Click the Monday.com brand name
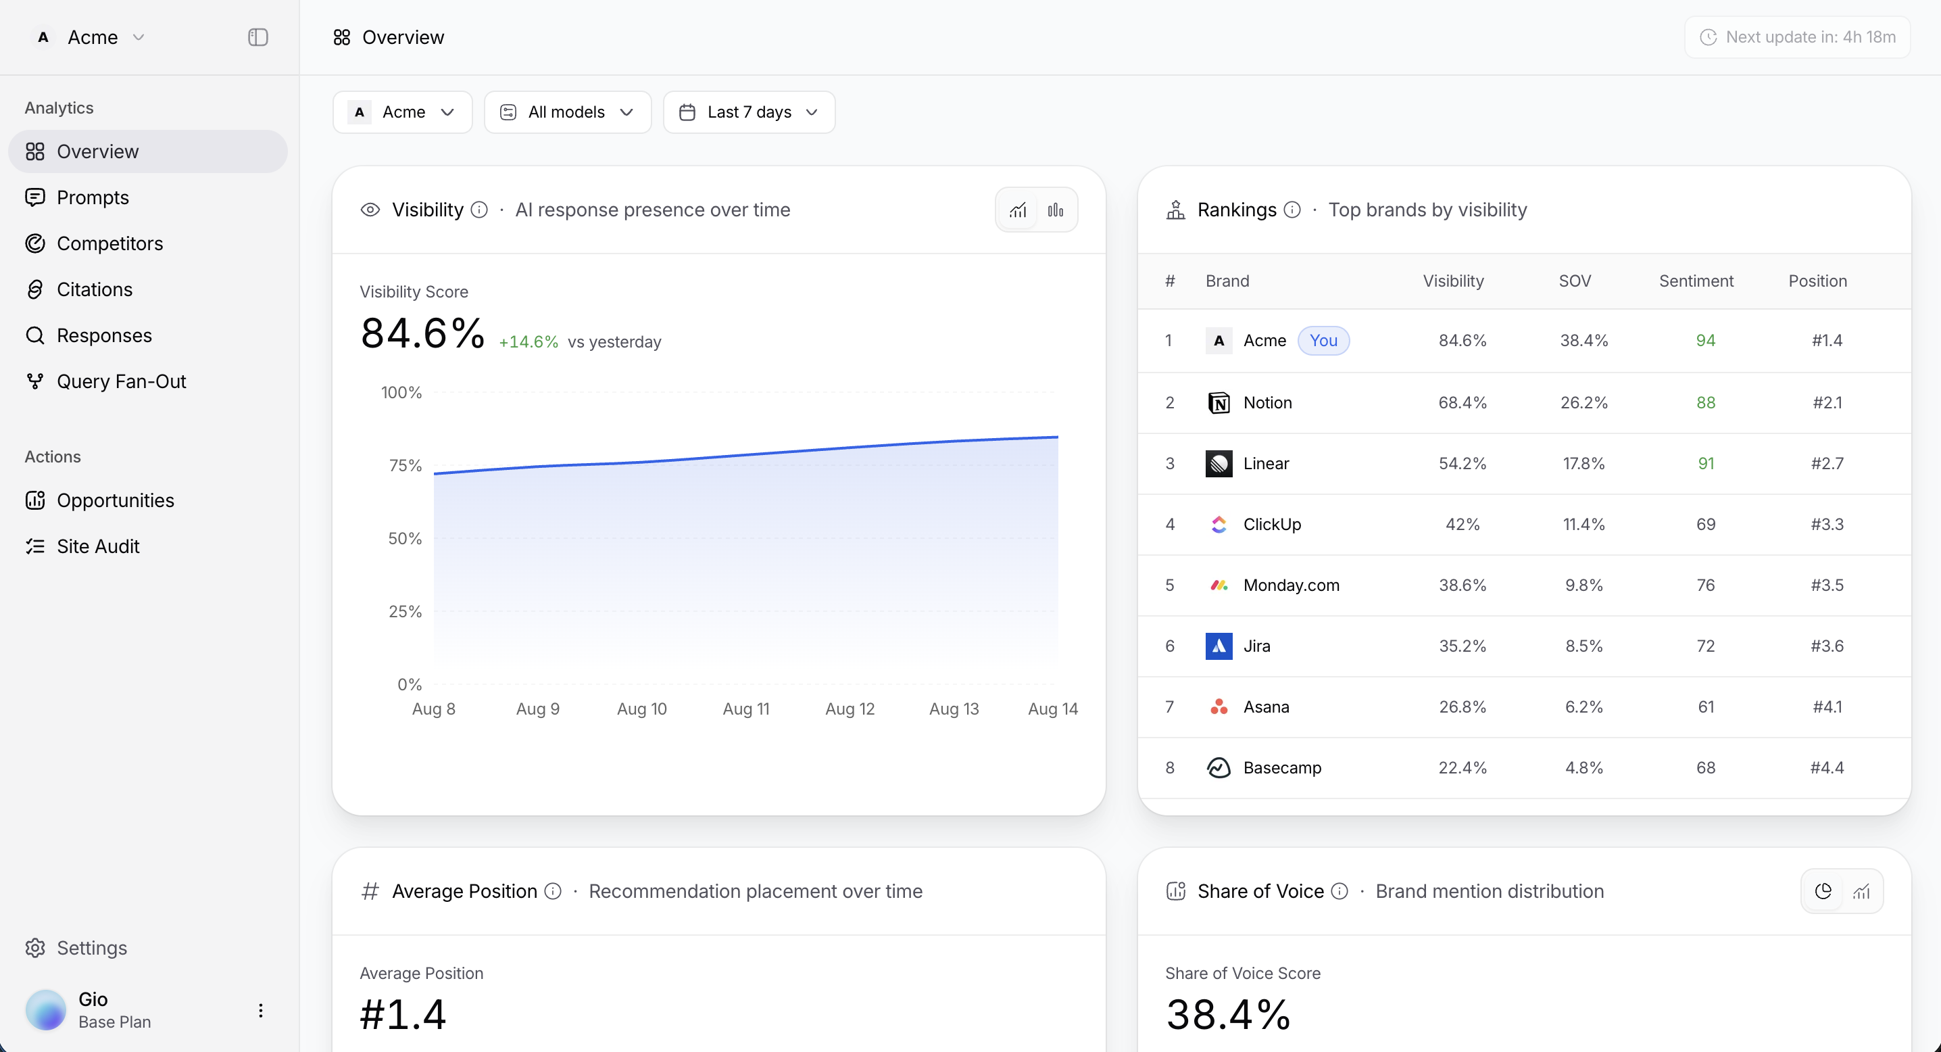The height and width of the screenshot is (1052, 1941). coord(1292,585)
